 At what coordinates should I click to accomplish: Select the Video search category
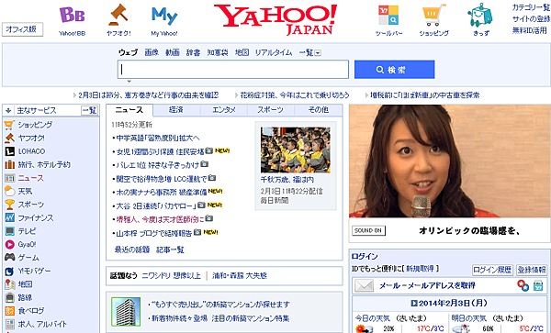point(173,52)
